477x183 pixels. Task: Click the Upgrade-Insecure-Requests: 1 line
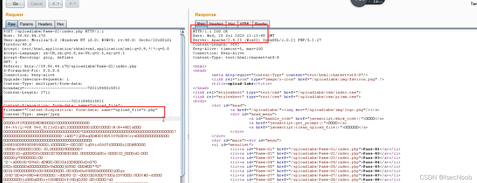36,79
